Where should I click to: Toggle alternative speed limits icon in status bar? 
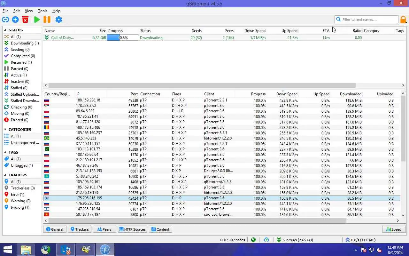(266, 240)
